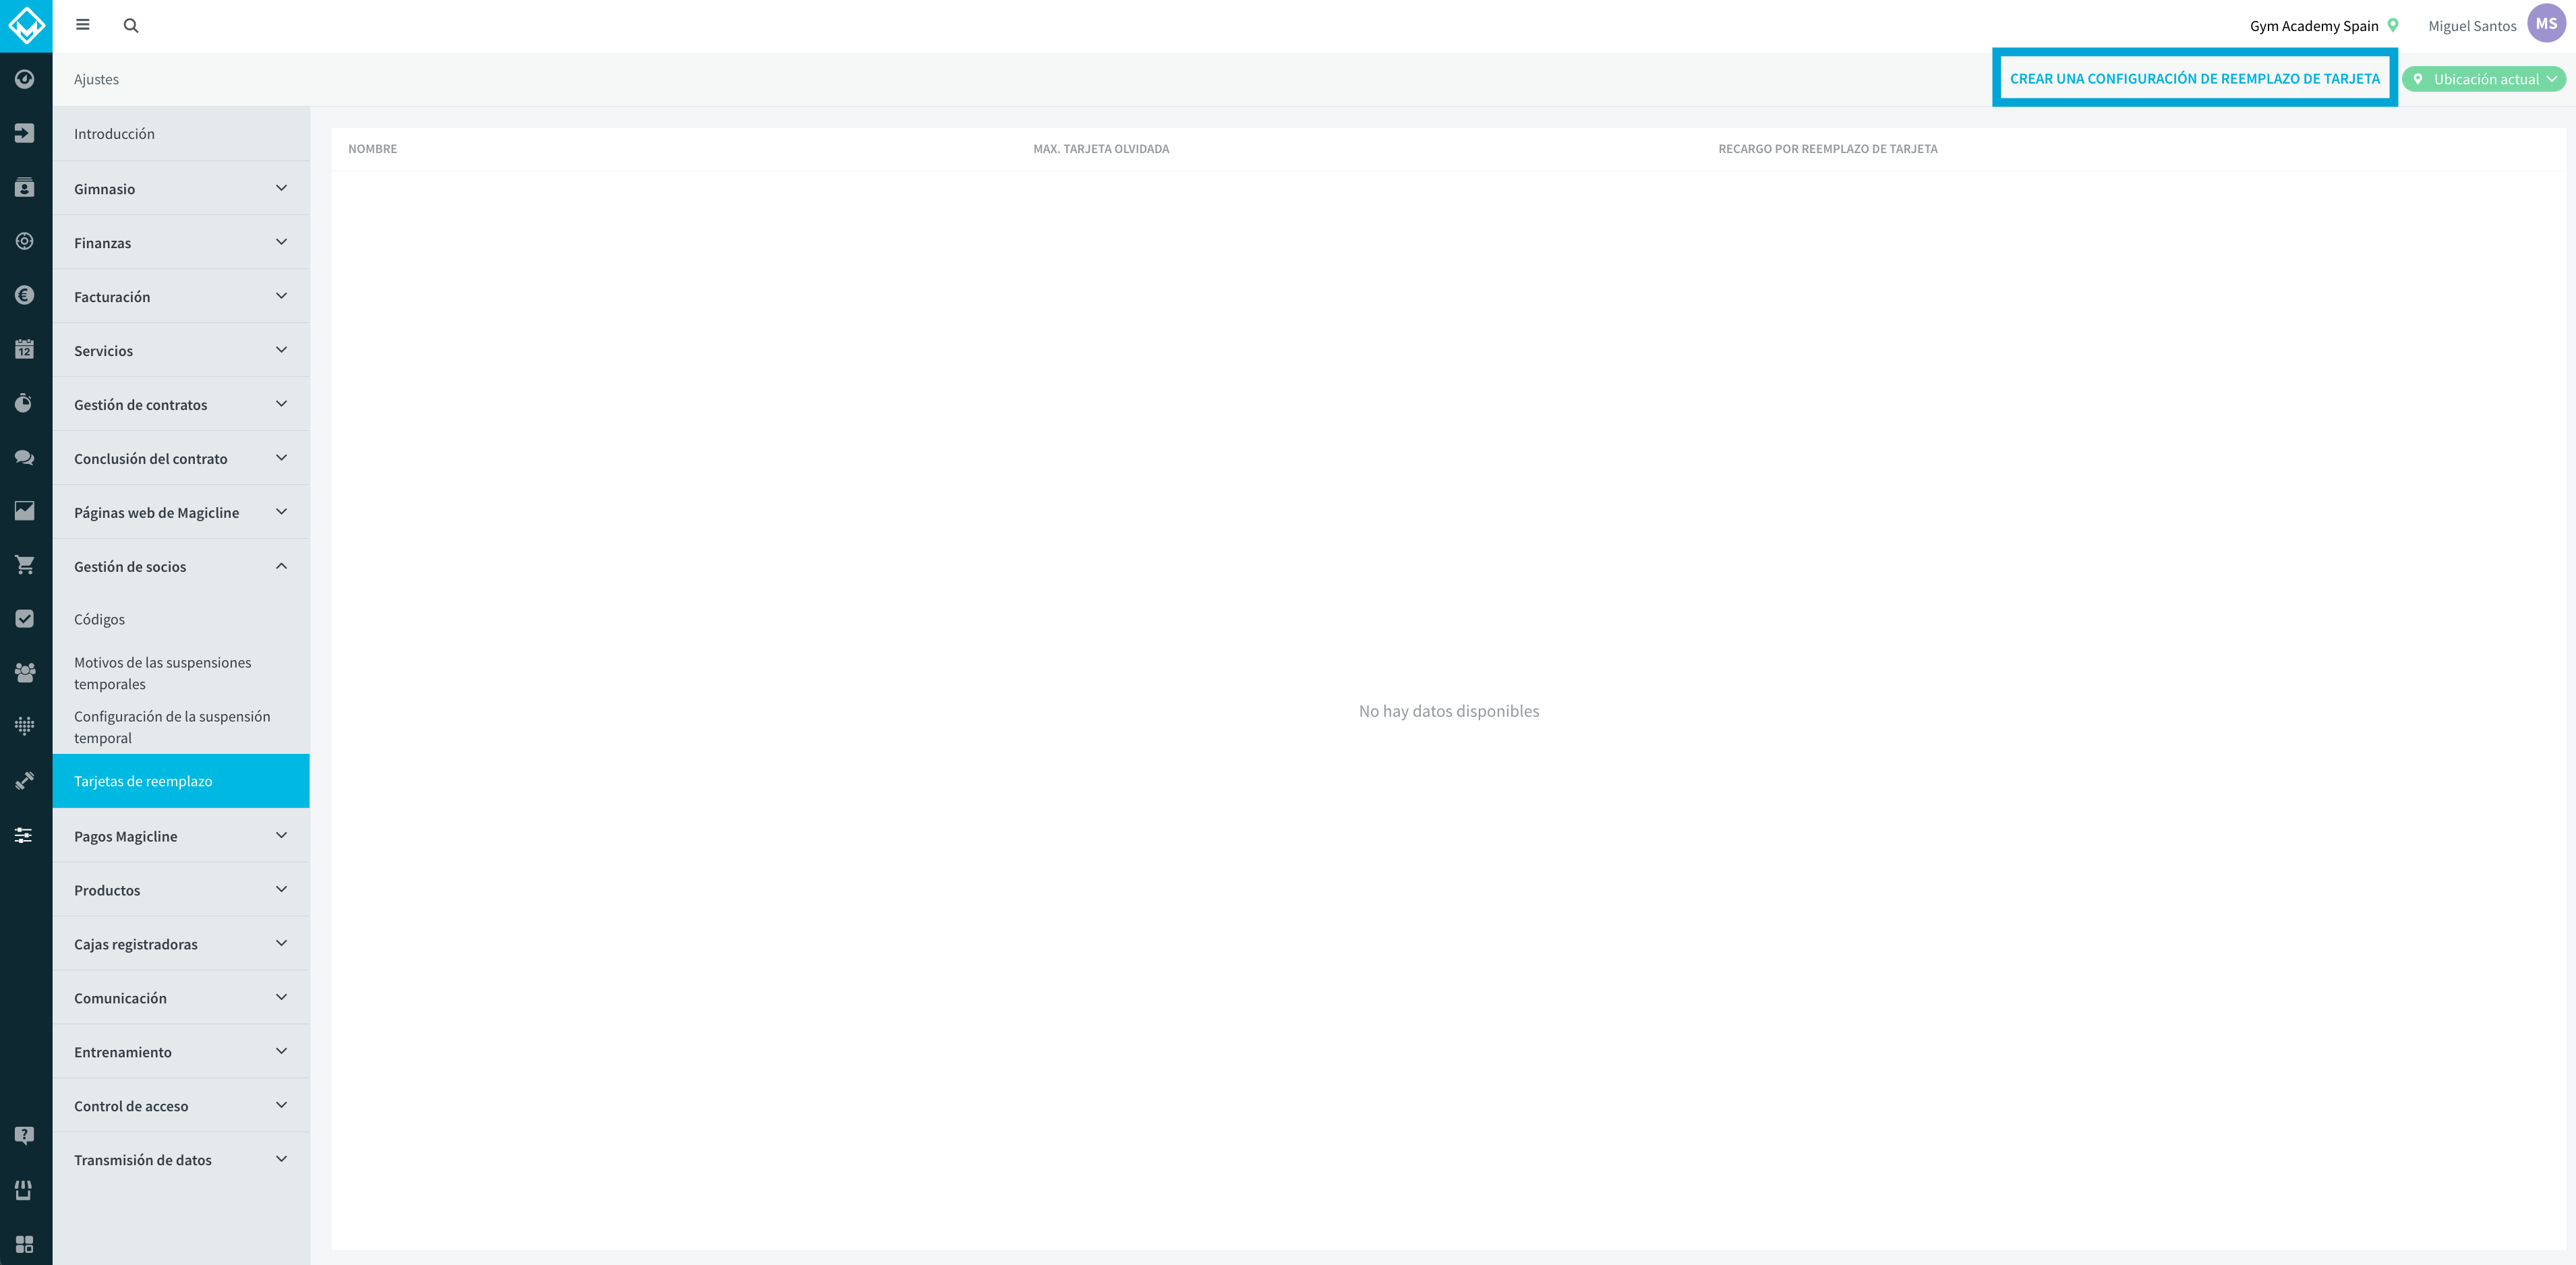Click the settings sliders icon in sidebar
2576x1265 pixels.
click(x=25, y=835)
